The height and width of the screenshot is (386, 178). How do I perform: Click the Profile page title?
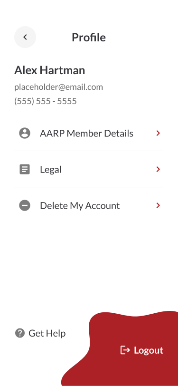89,38
